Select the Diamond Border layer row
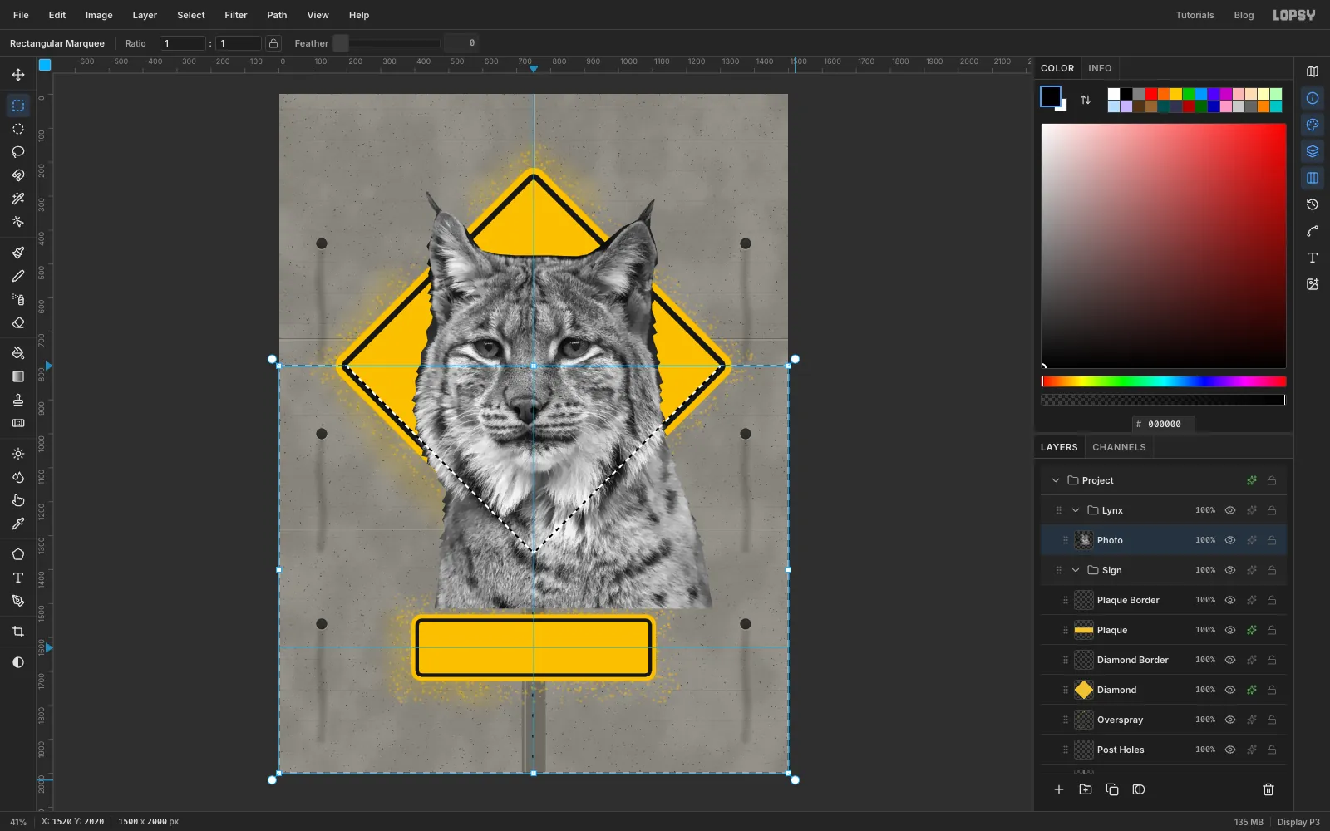This screenshot has width=1330, height=831. 1164,660
